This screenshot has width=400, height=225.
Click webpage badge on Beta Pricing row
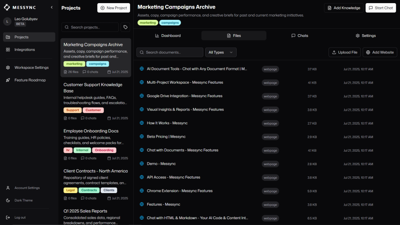click(270, 137)
